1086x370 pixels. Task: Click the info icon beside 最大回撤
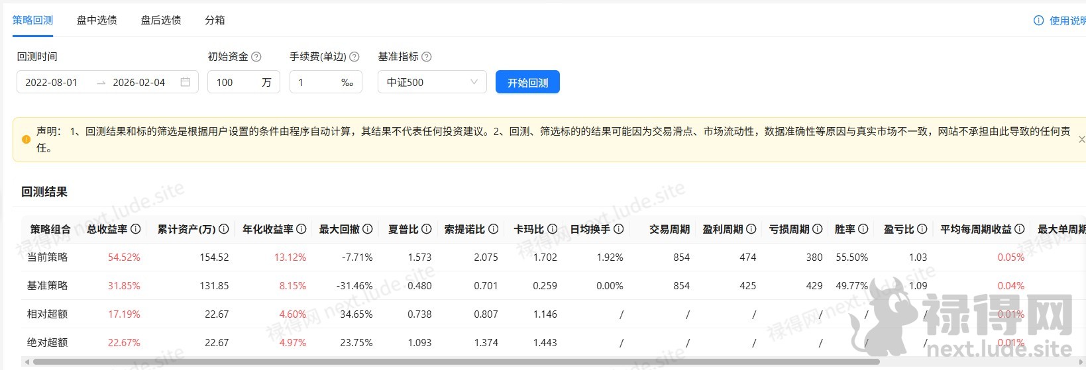(x=368, y=229)
